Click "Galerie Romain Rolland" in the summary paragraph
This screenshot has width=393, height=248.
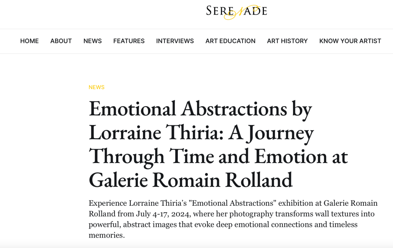[350, 203]
